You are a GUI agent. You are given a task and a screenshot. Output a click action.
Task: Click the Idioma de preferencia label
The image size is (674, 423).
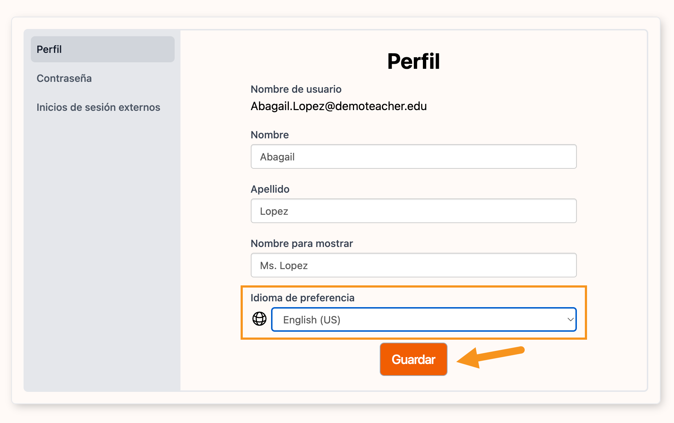click(302, 298)
